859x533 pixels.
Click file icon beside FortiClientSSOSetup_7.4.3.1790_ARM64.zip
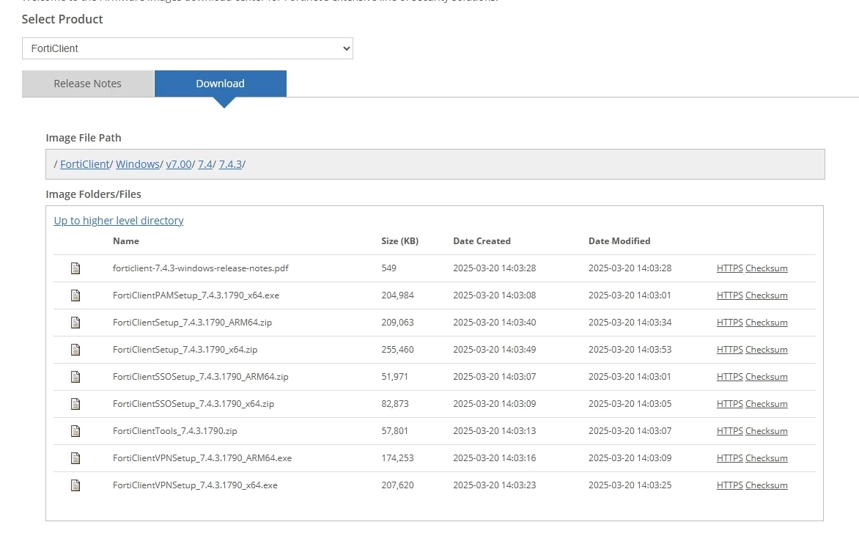coord(75,377)
